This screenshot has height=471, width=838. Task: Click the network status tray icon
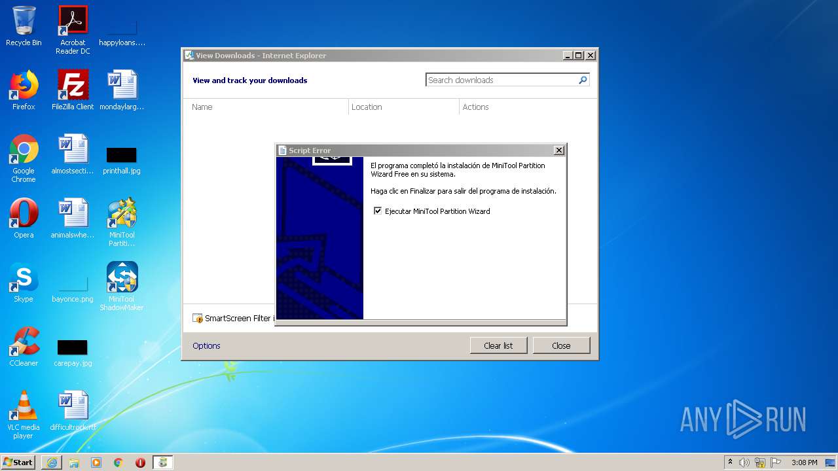760,462
